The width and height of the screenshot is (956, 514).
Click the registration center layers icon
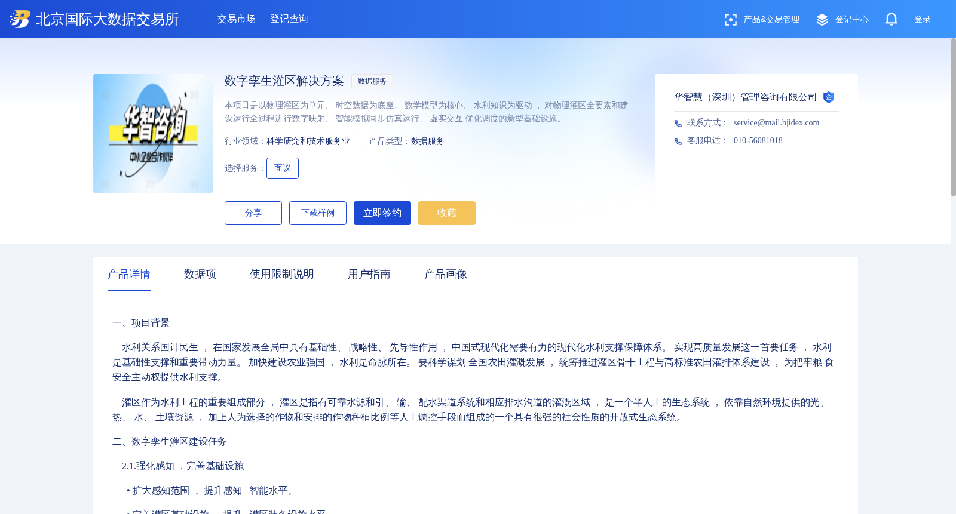click(822, 20)
